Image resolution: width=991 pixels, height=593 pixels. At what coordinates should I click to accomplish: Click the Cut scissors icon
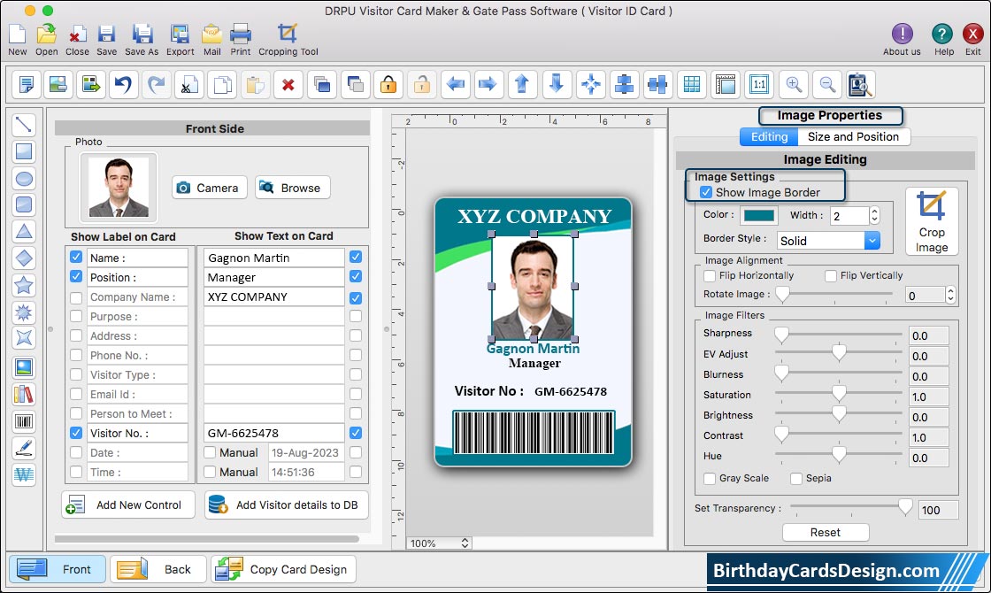coord(189,84)
